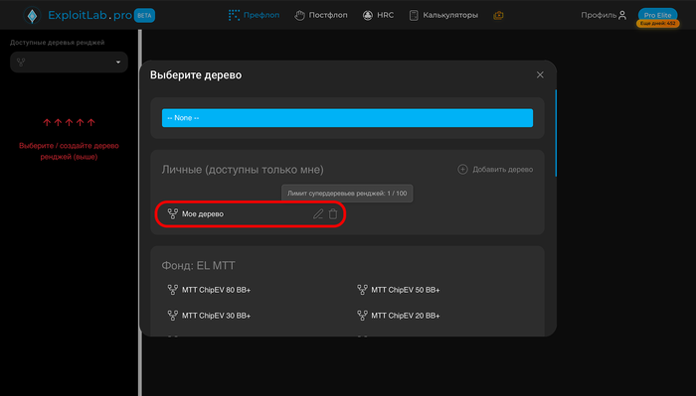Viewport: 696px width, 396px height.
Task: Select the '-- None --' option
Action: click(347, 118)
